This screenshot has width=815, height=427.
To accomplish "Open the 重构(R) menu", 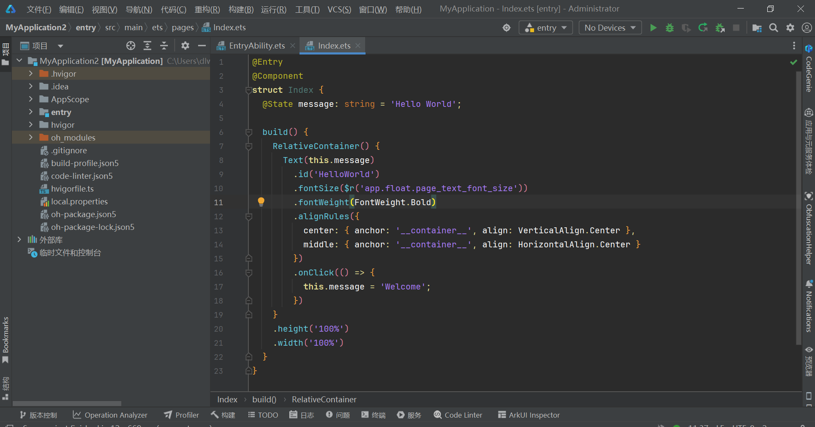I will [x=207, y=9].
